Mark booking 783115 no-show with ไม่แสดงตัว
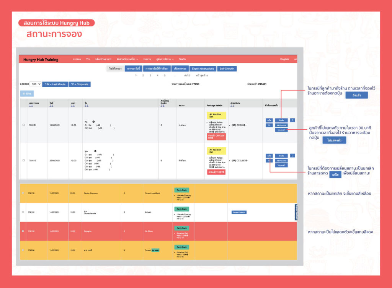Screen dimensions: 392x288 tap(281, 165)
